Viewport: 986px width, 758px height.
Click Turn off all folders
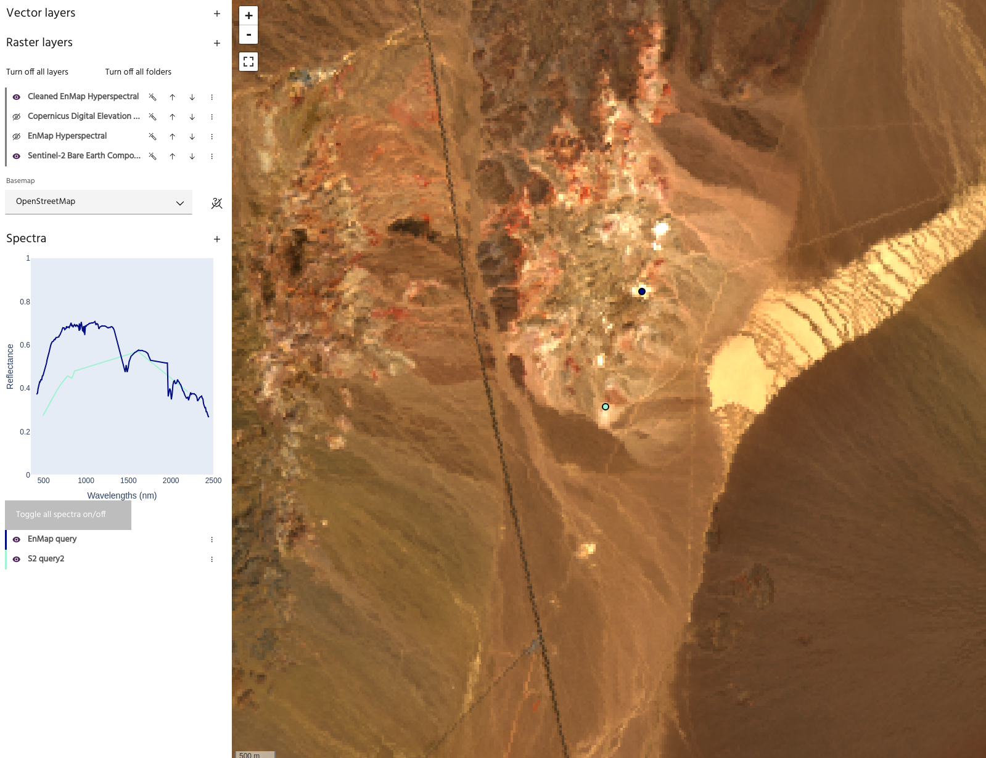pos(138,72)
